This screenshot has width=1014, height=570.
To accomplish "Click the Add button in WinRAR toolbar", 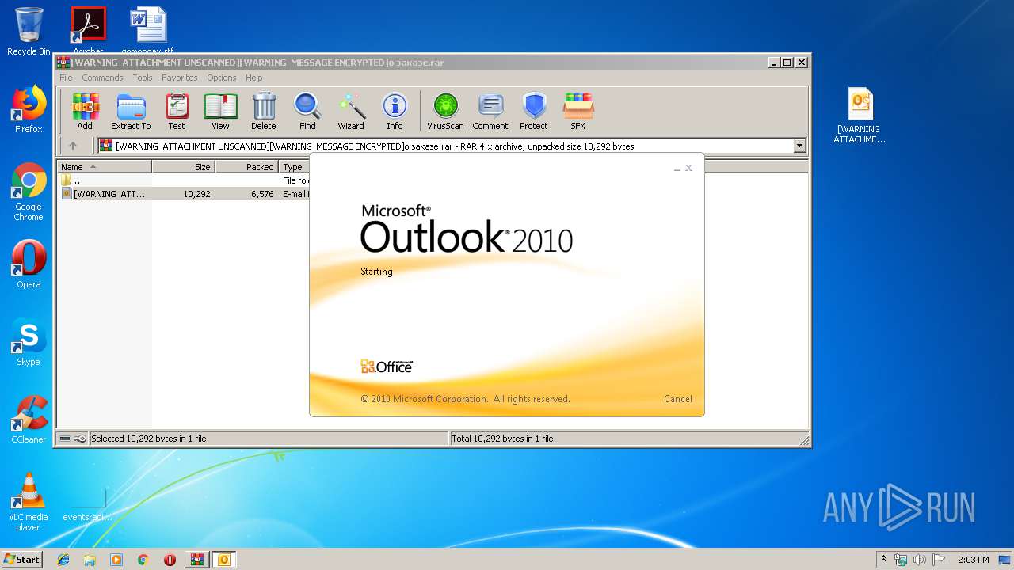I will [x=85, y=112].
